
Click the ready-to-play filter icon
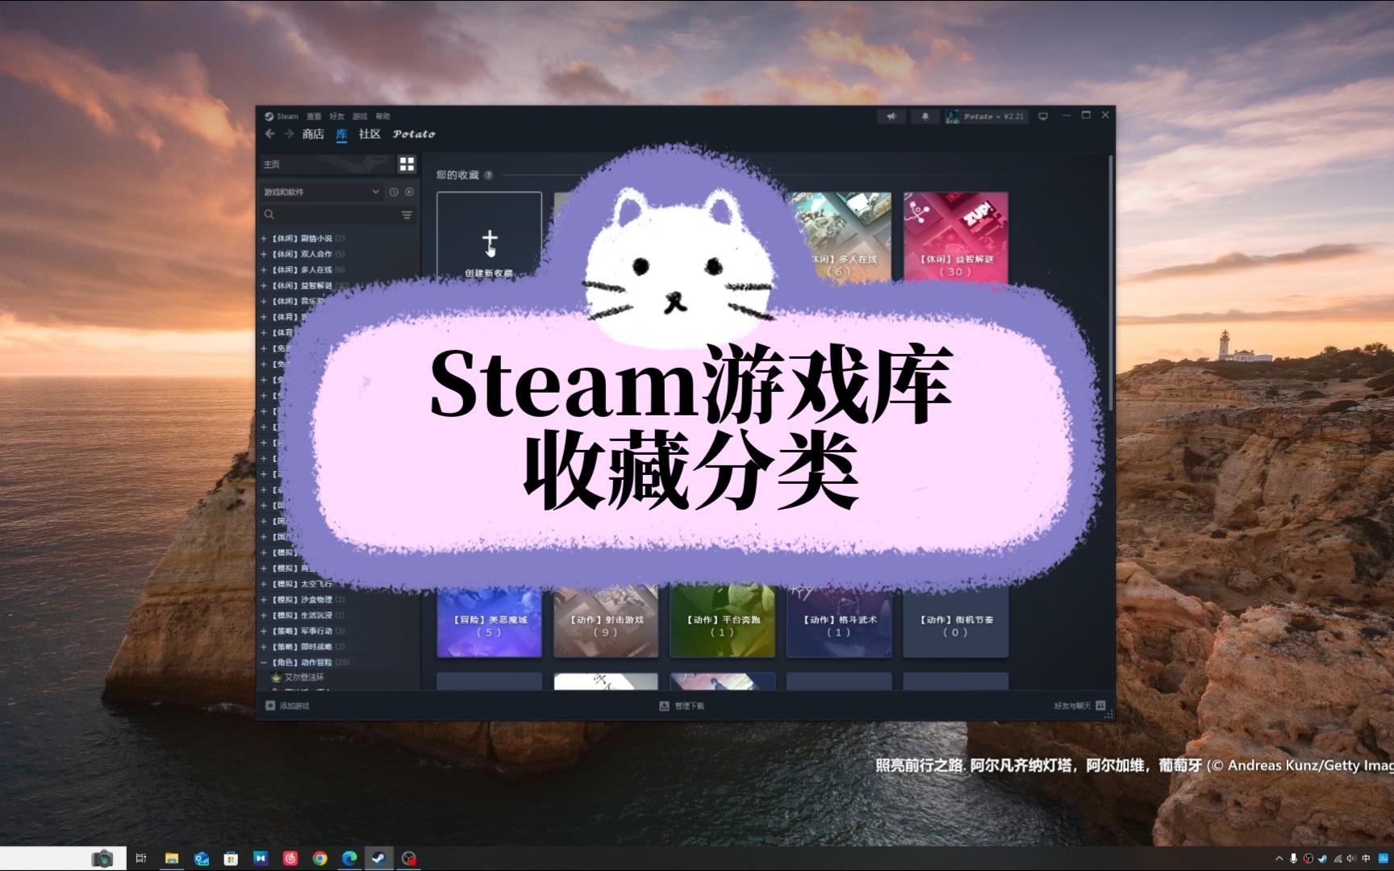[409, 192]
